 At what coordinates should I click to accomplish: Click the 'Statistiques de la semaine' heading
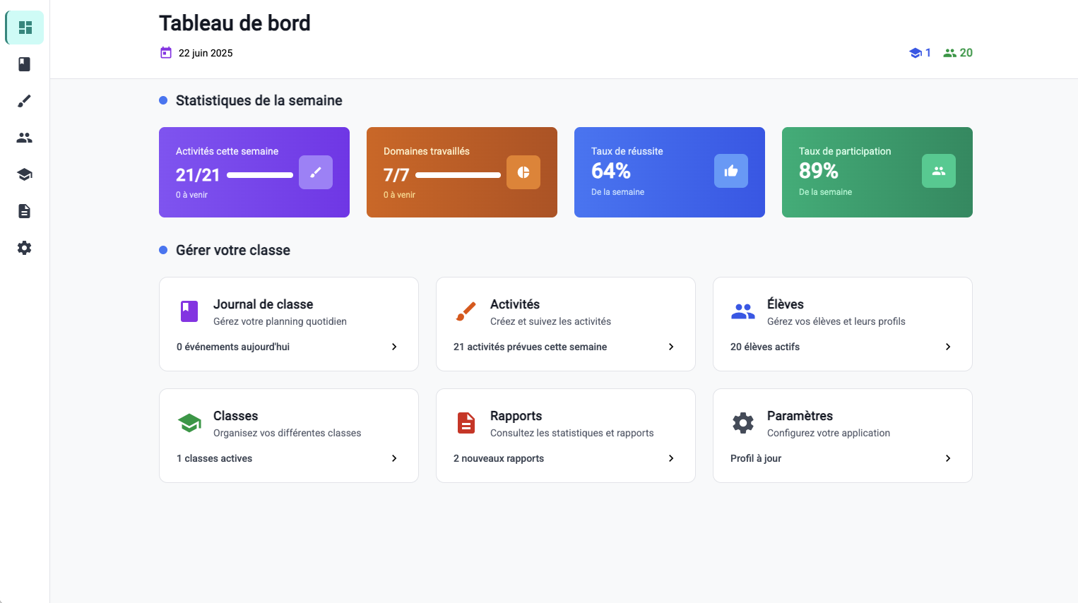coord(259,100)
